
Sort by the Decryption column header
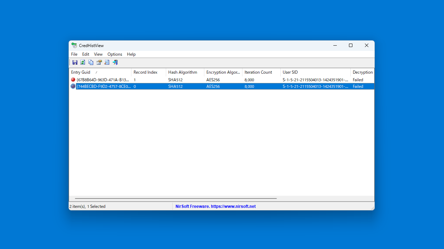(x=362, y=72)
